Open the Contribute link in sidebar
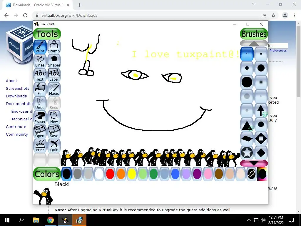301x226 pixels. click(16, 127)
